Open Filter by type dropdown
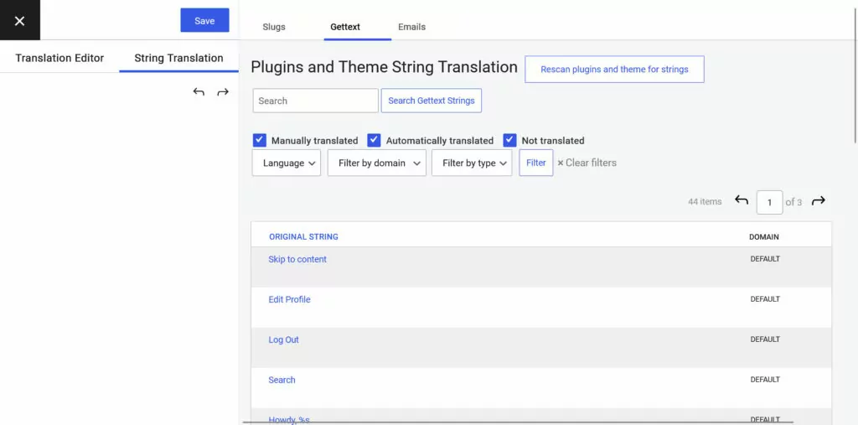Viewport: 858px width, 425px height. click(x=472, y=163)
